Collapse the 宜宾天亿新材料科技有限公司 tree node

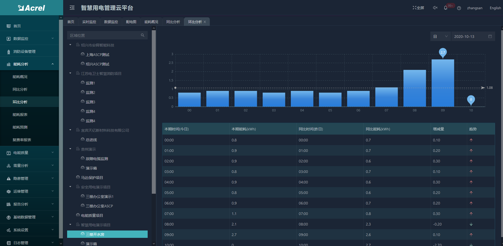pos(70,130)
